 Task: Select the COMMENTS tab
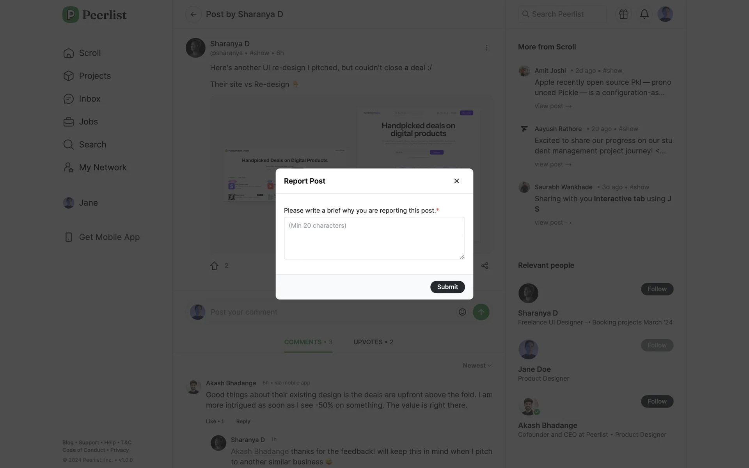point(308,342)
